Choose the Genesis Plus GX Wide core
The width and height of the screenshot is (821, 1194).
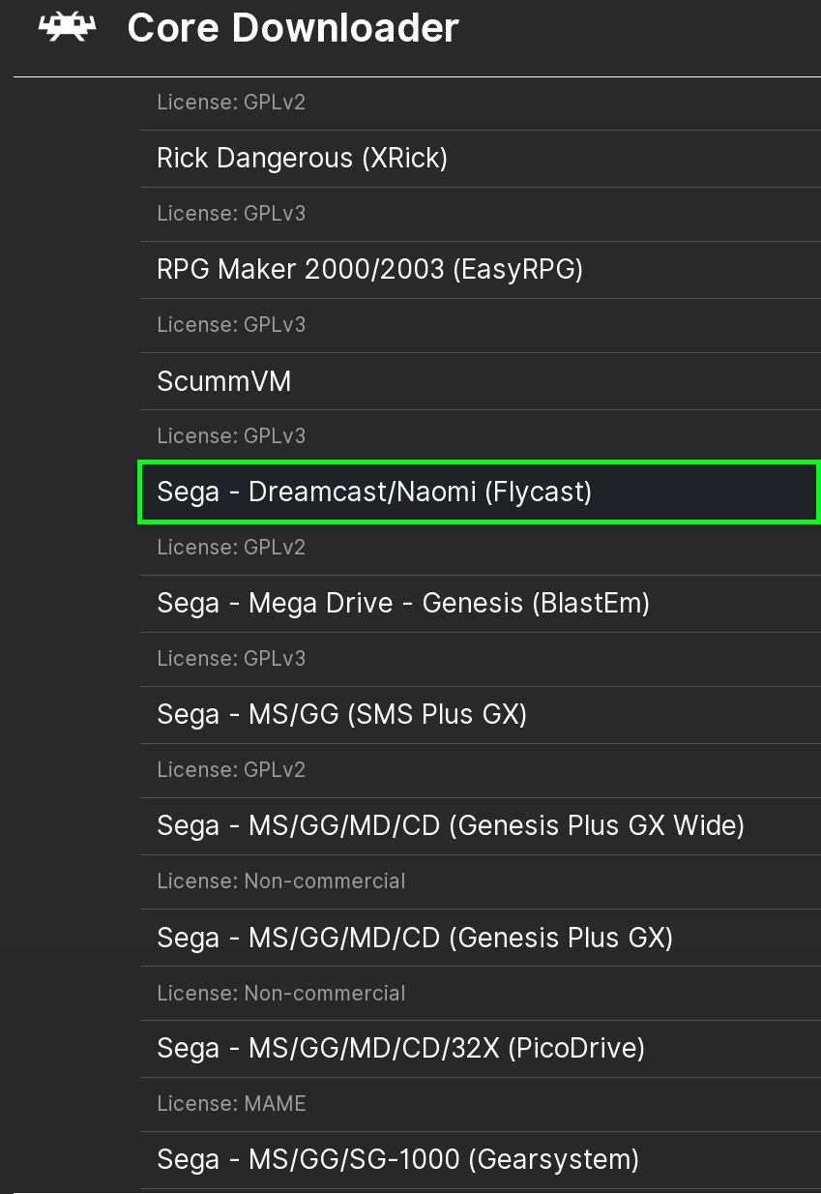[450, 826]
